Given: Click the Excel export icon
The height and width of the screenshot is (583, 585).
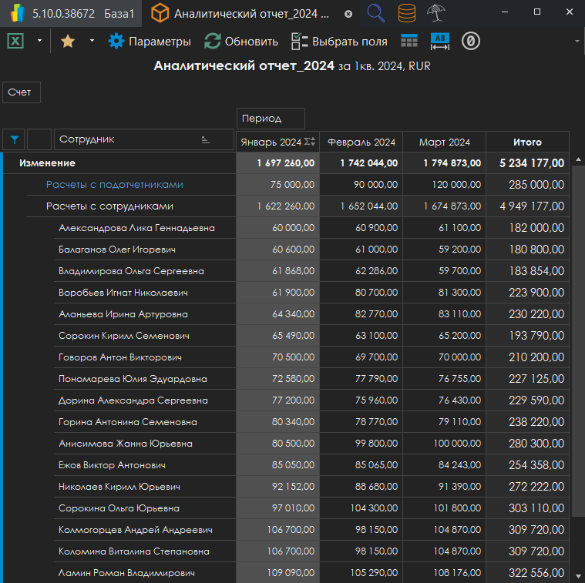Looking at the screenshot, I should (x=15, y=42).
